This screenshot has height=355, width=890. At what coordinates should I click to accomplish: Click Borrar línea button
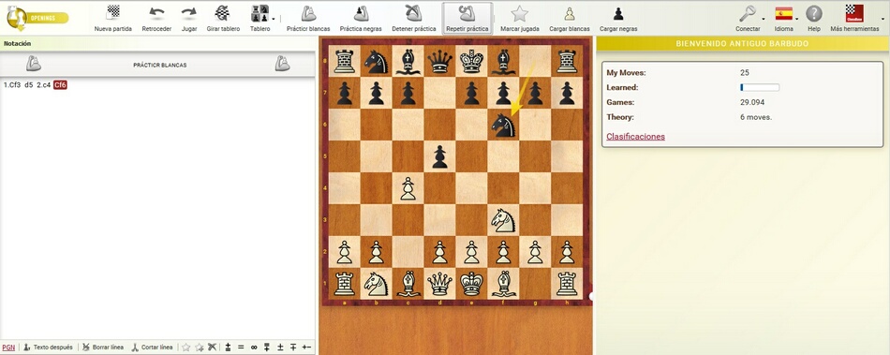(103, 348)
